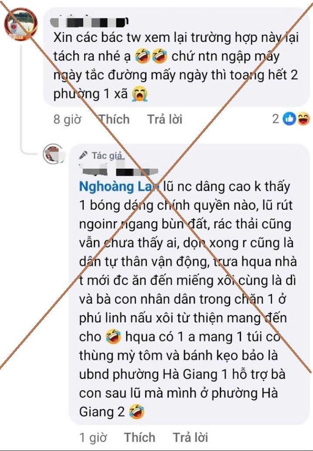Reply to author's comment via Trả lời

click(x=190, y=437)
